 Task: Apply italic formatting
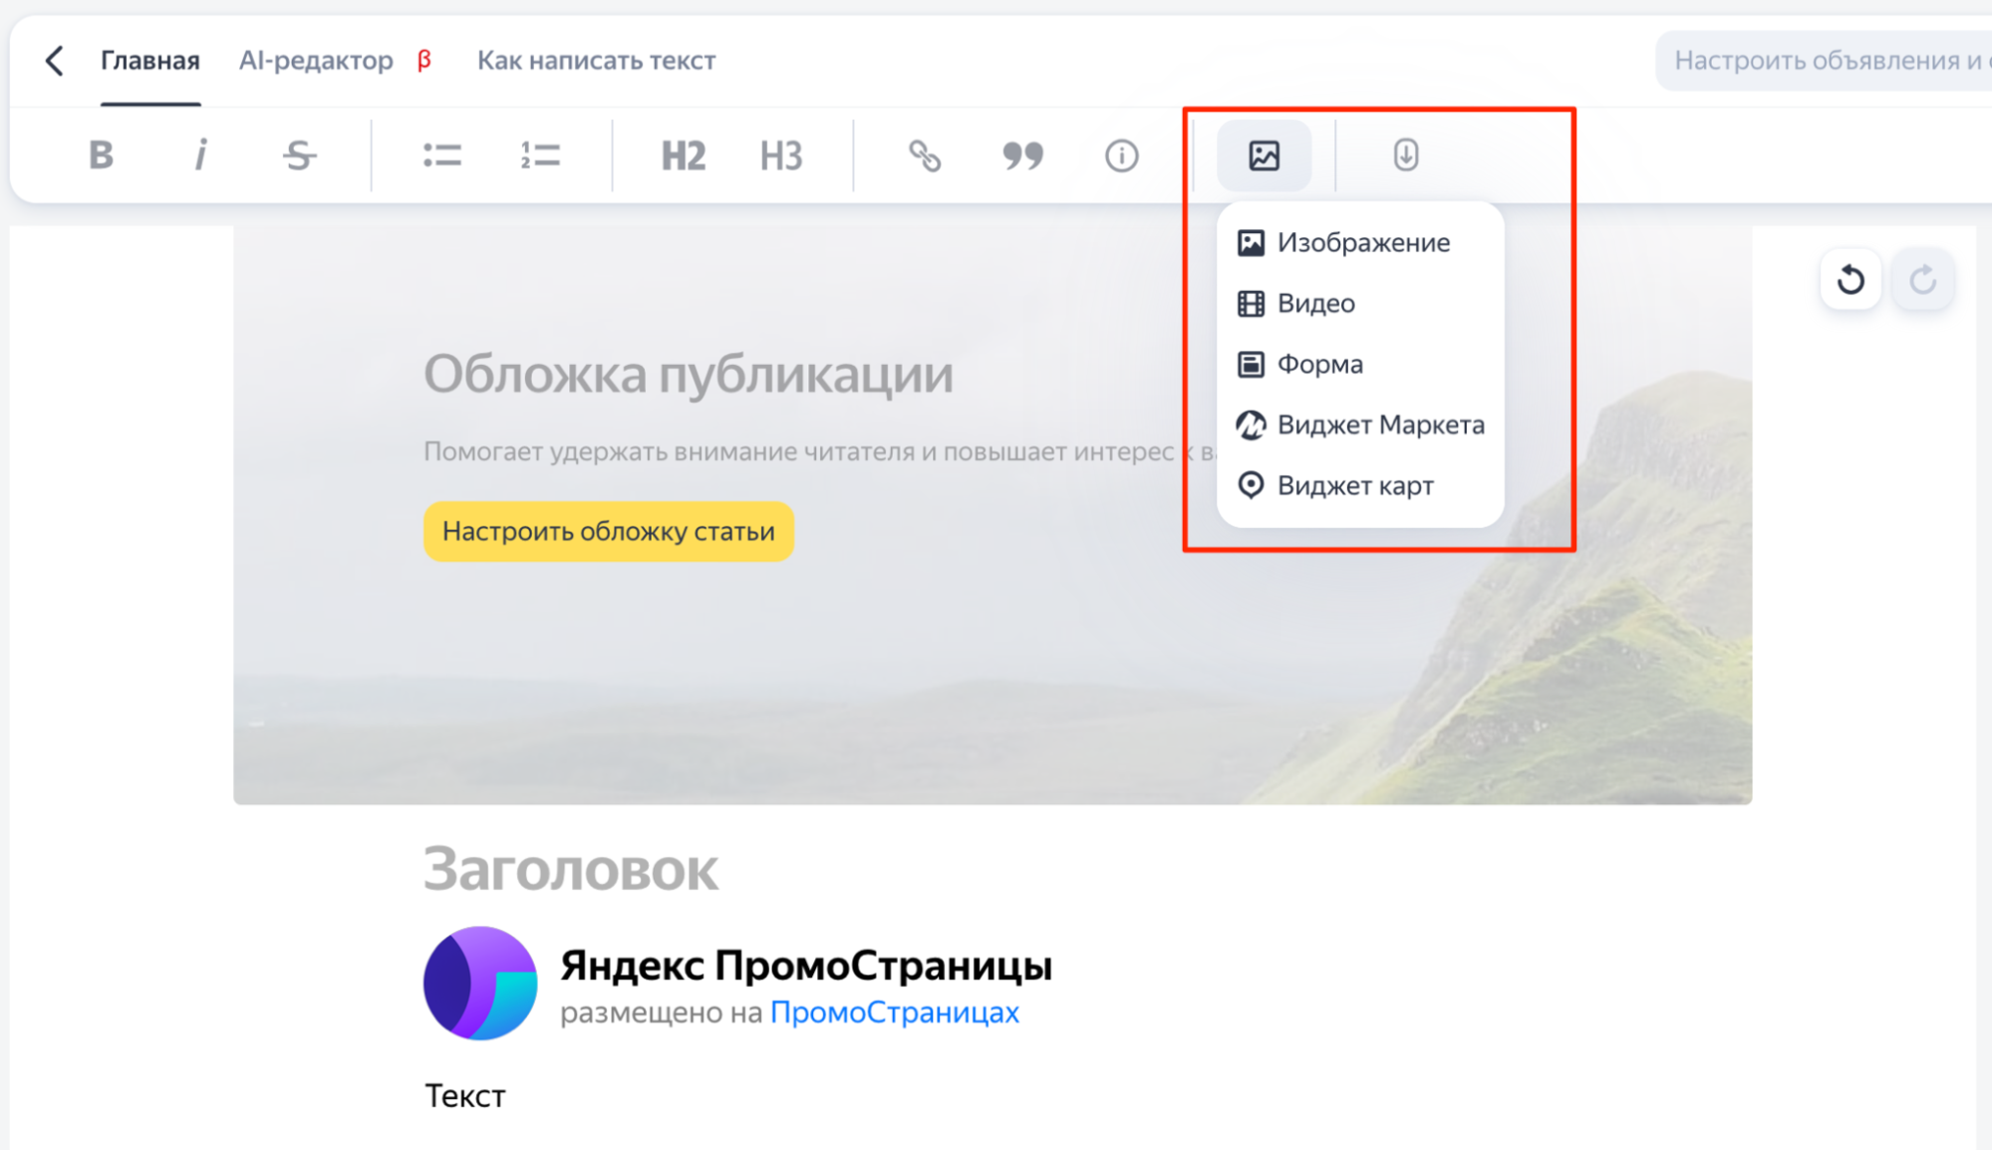(x=199, y=155)
